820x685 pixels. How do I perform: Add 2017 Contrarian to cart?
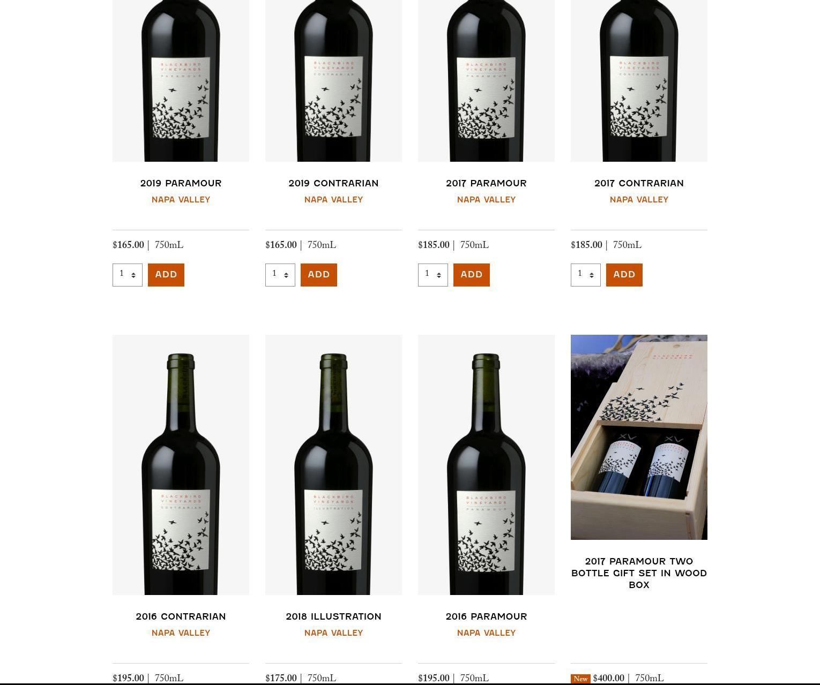coord(624,275)
